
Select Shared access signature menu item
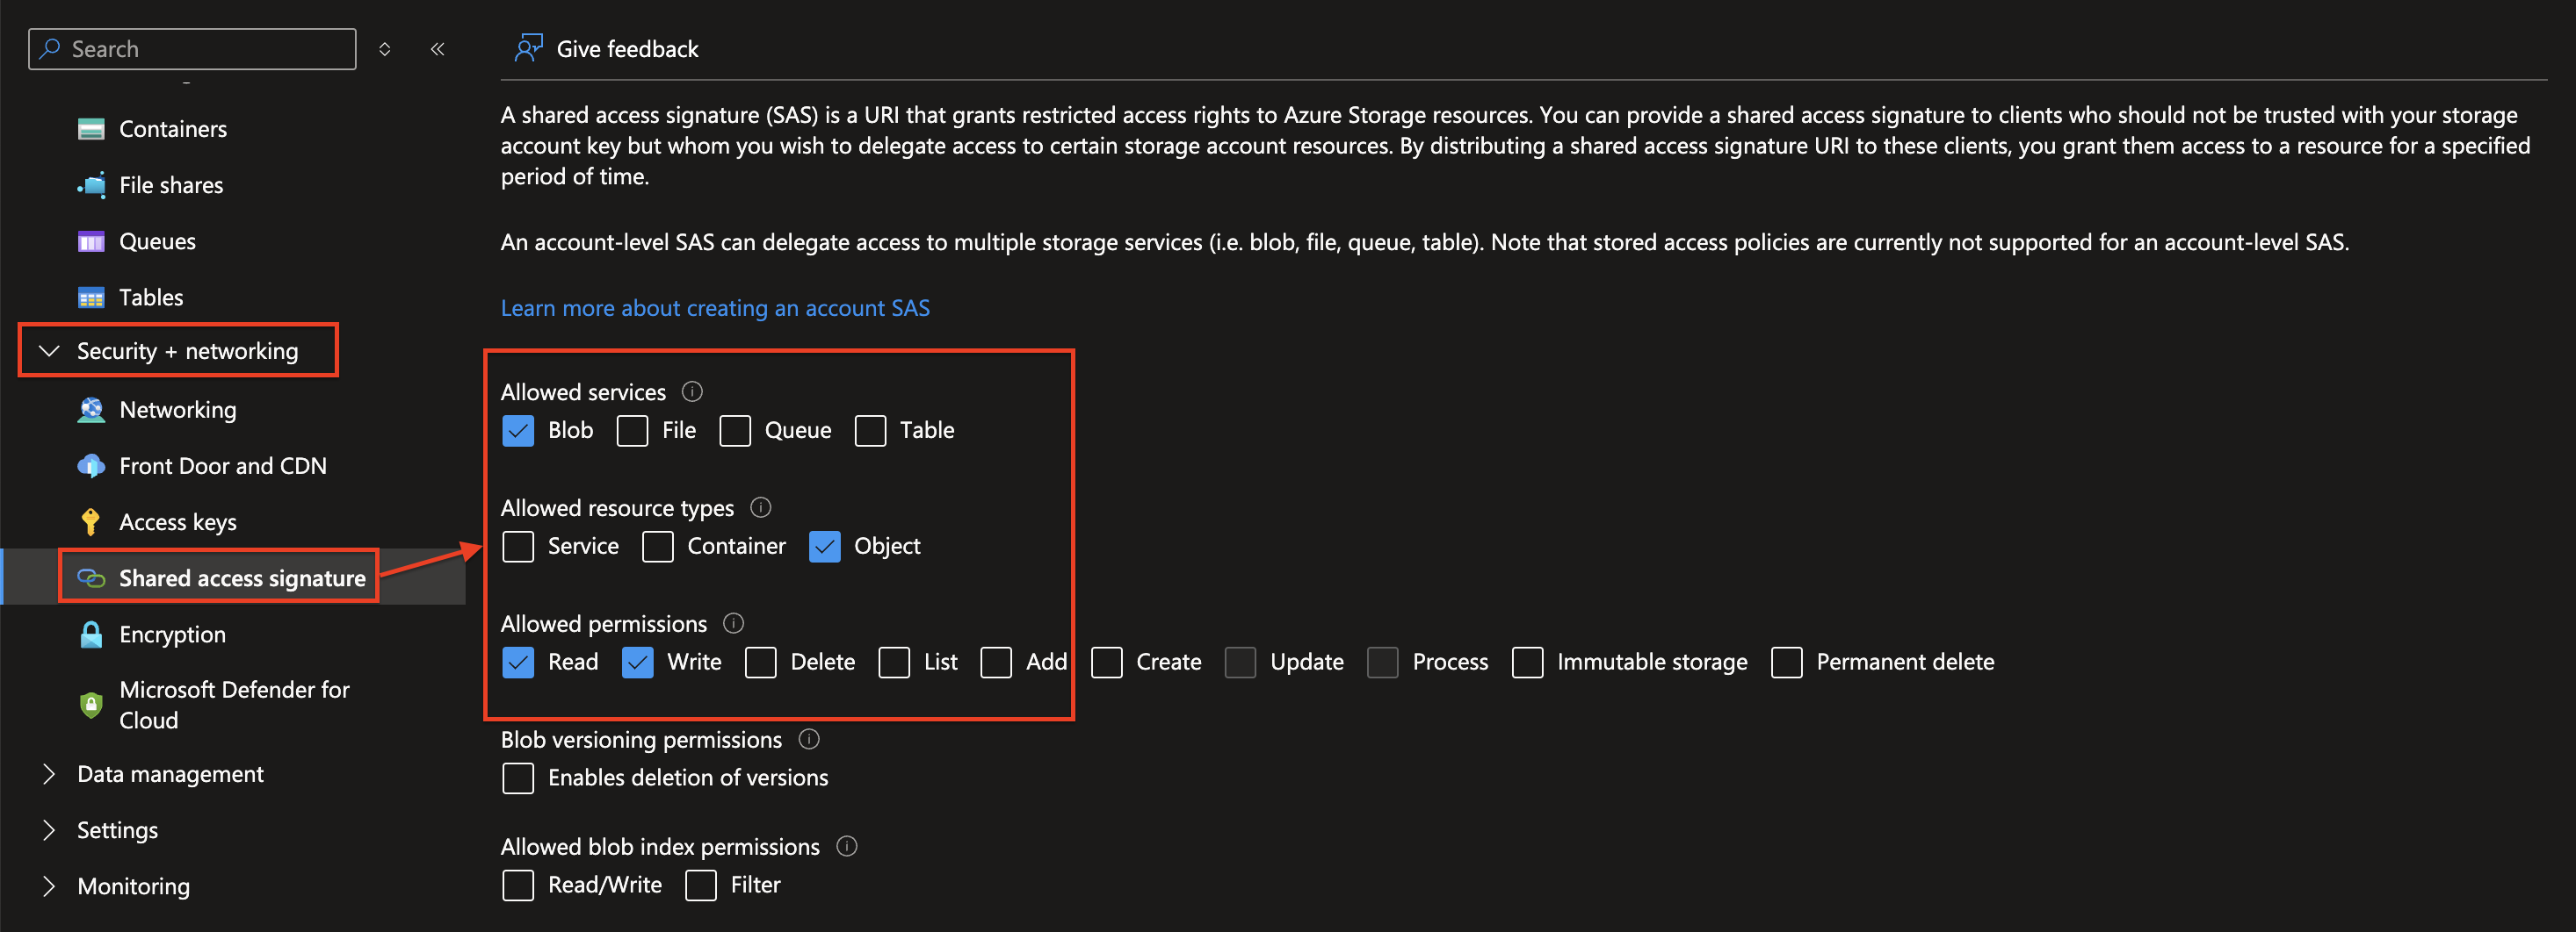coord(241,578)
